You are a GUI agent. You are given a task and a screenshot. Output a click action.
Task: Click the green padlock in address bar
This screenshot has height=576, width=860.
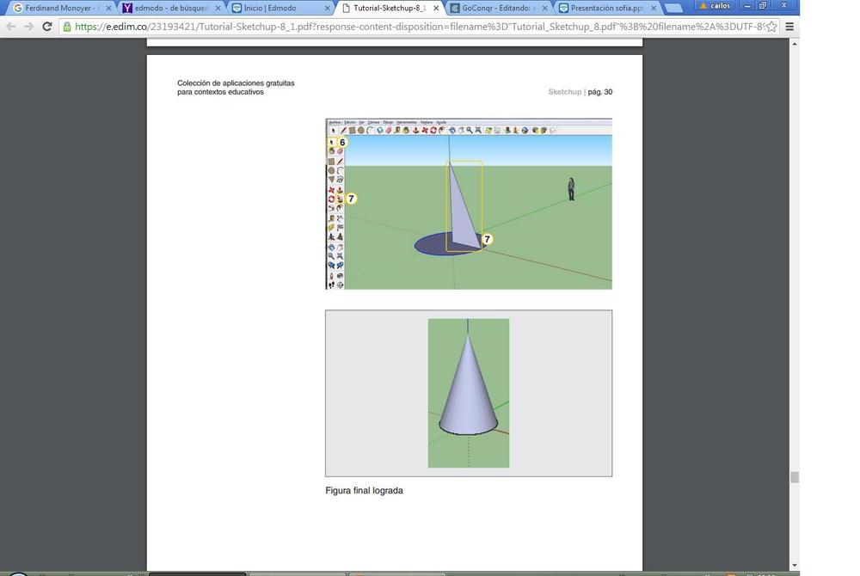coord(66,27)
